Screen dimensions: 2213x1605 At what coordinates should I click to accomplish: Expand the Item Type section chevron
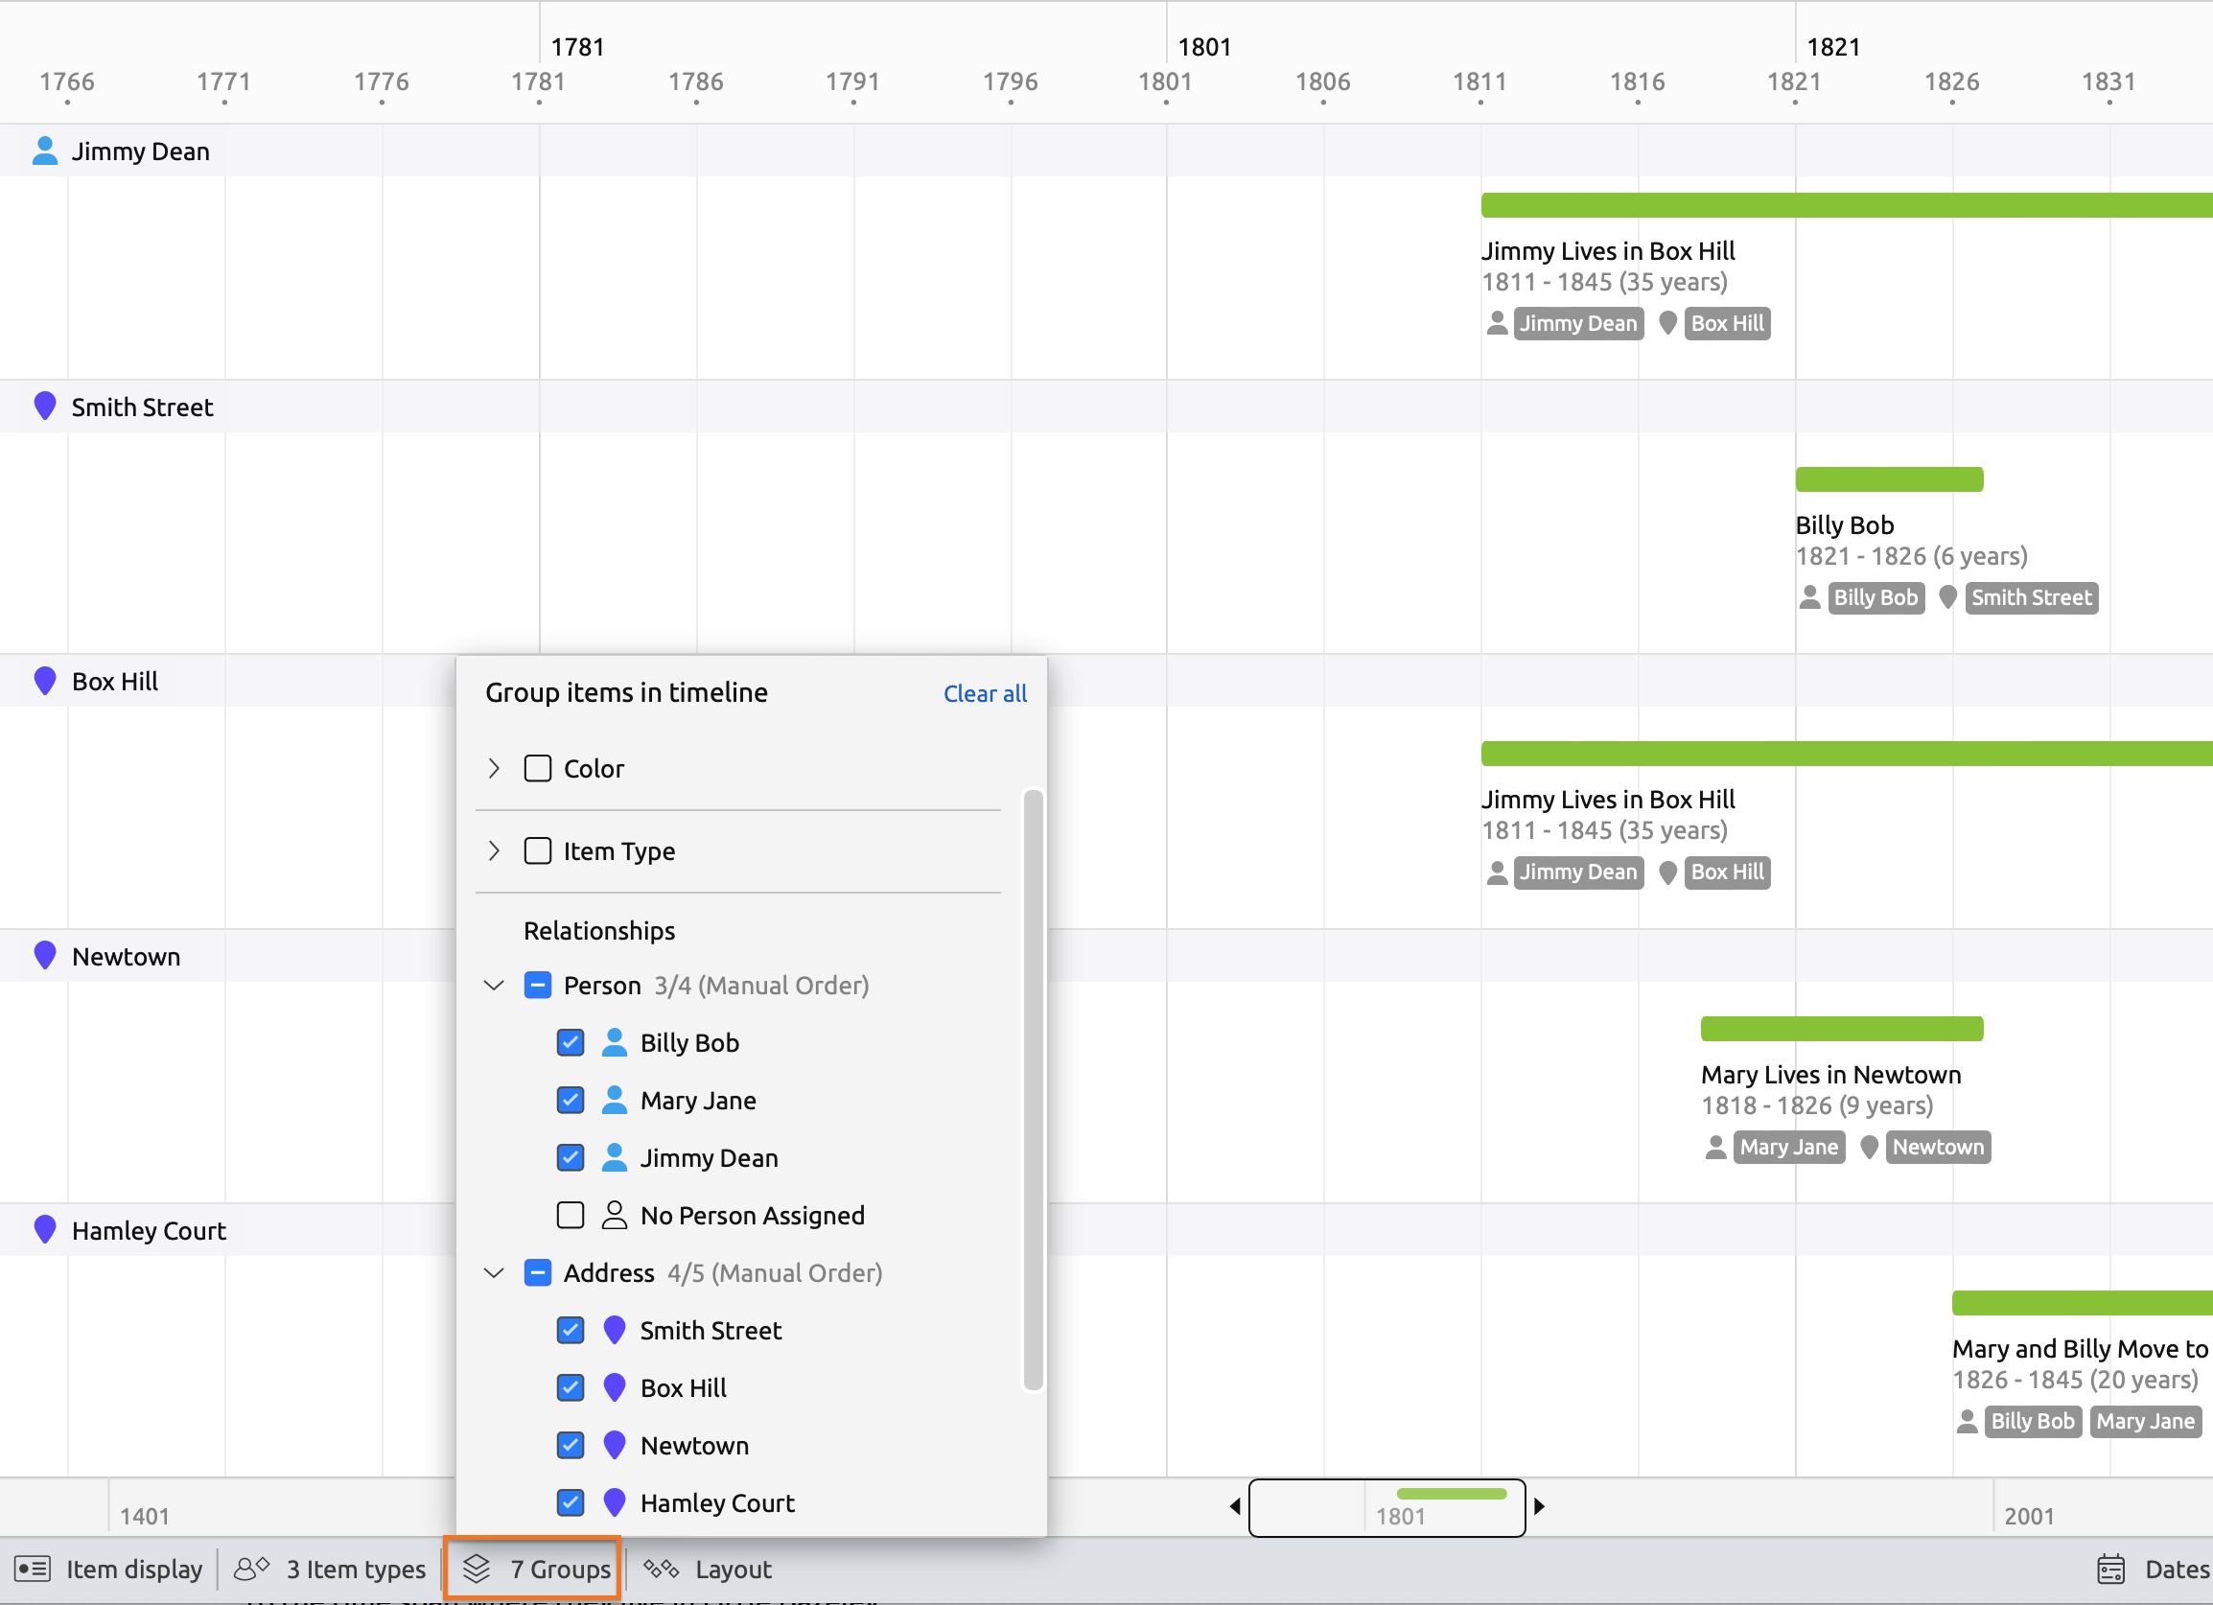[494, 850]
